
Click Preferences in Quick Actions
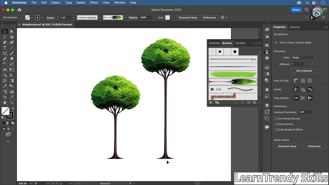coord(314,146)
